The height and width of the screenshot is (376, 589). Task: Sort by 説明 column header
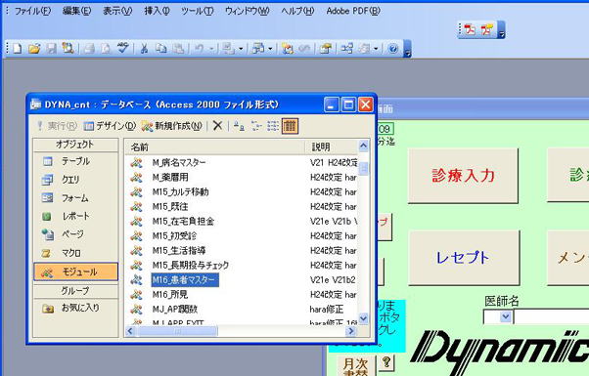click(x=331, y=146)
